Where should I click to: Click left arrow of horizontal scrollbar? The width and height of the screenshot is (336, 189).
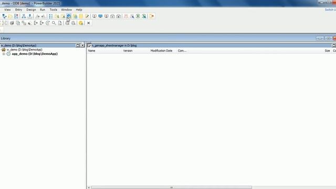89,187
